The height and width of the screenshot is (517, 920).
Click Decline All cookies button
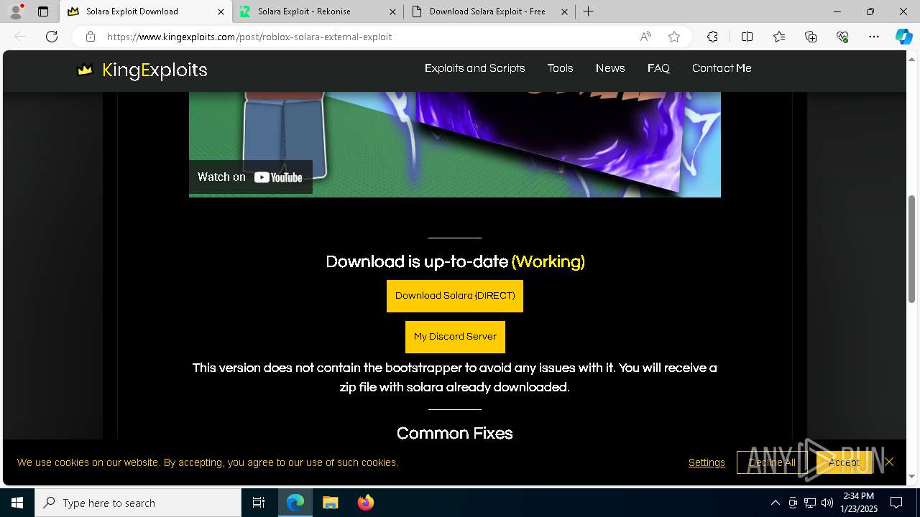(772, 462)
